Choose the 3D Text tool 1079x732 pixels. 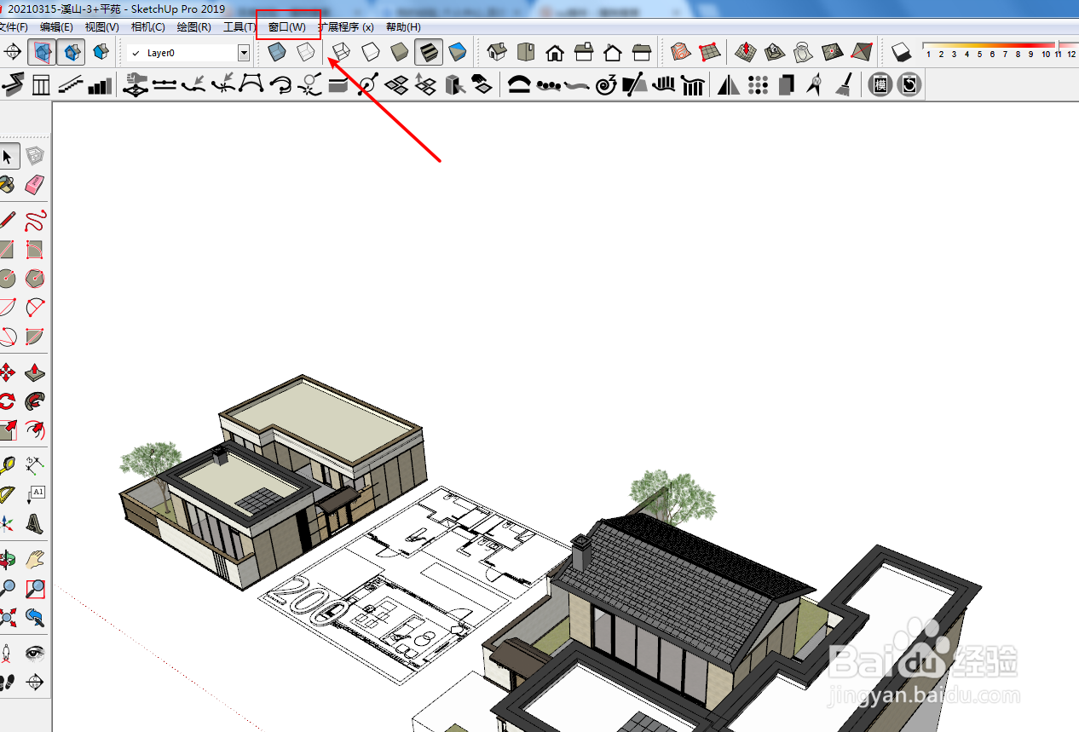coord(34,523)
